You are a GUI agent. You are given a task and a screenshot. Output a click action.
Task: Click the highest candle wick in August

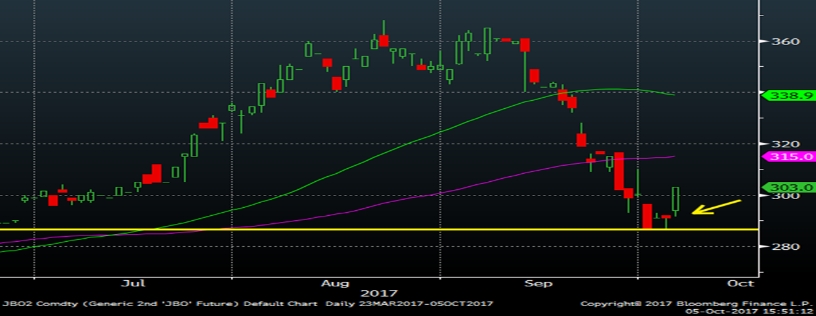click(x=384, y=28)
